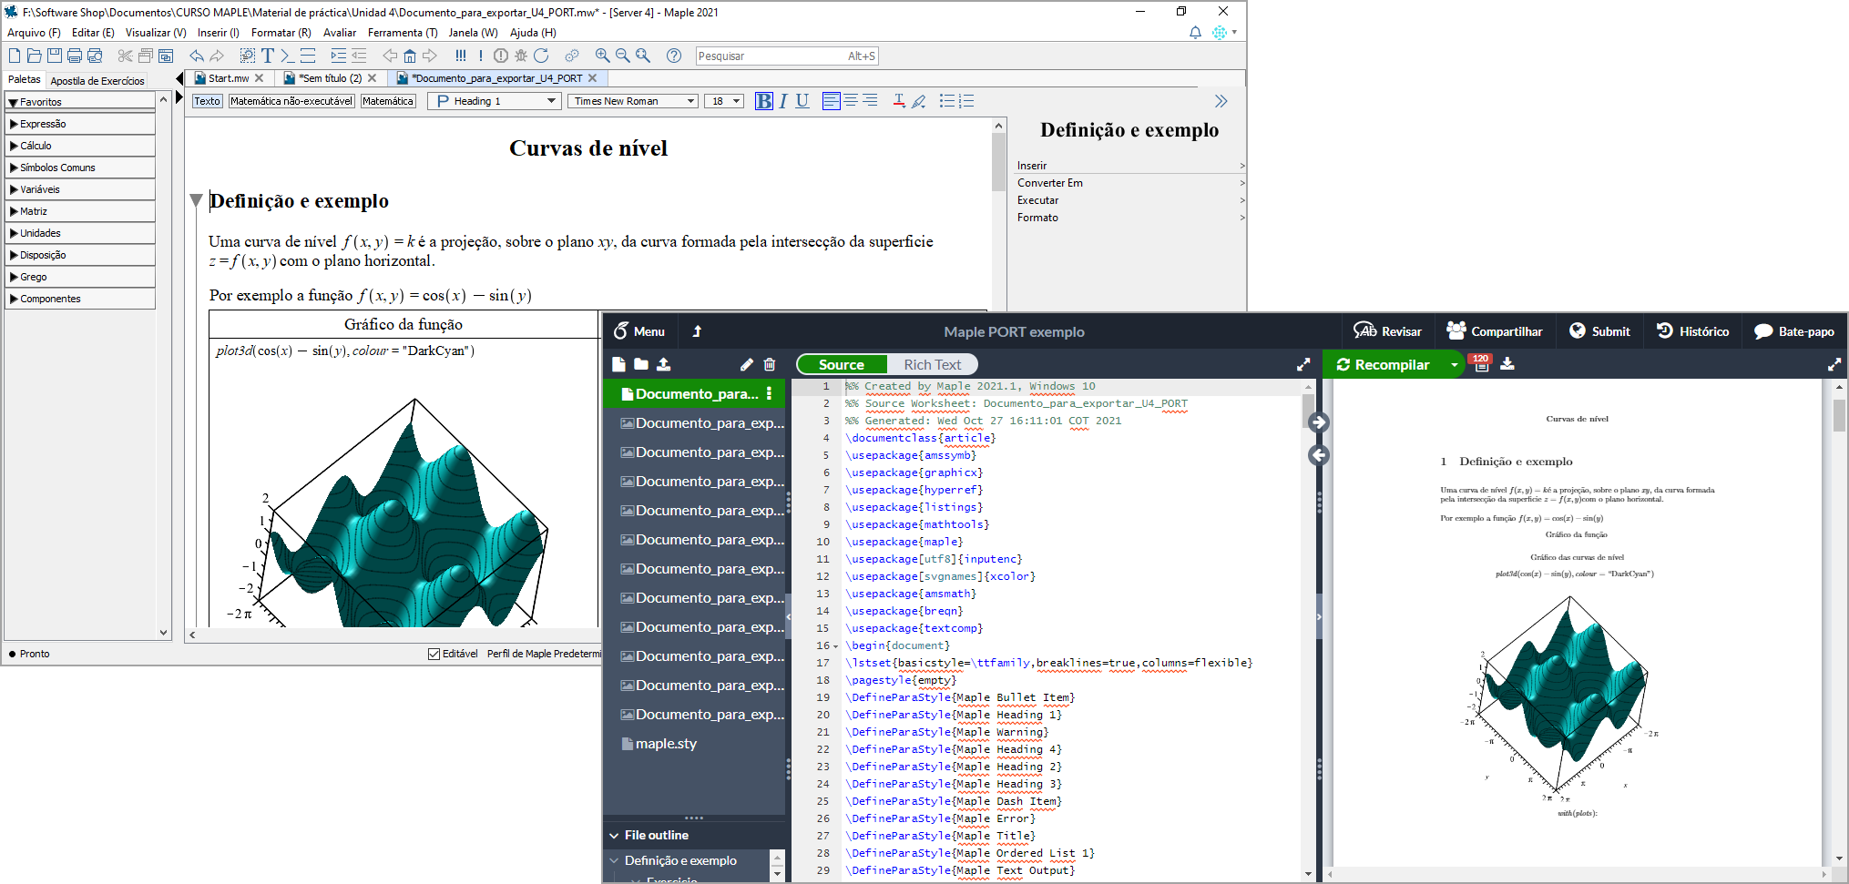Click the Recompilar button

pyautogui.click(x=1384, y=364)
